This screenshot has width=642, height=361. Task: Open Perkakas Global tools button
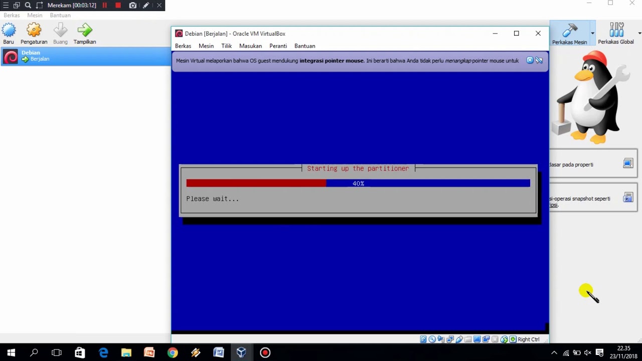click(x=616, y=34)
